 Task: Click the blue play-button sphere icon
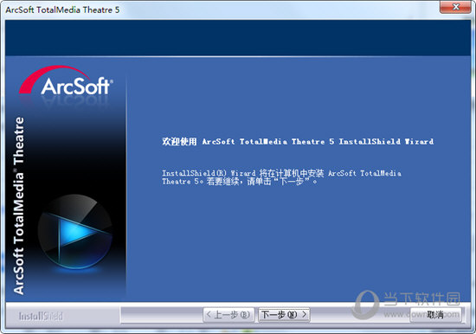75,232
